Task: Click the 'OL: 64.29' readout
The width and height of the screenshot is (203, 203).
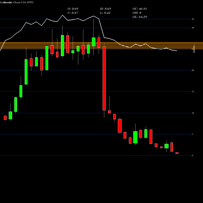Action: click(x=140, y=17)
